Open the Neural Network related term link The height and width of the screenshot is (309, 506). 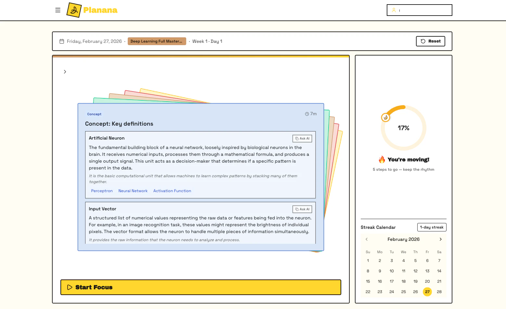[133, 191]
